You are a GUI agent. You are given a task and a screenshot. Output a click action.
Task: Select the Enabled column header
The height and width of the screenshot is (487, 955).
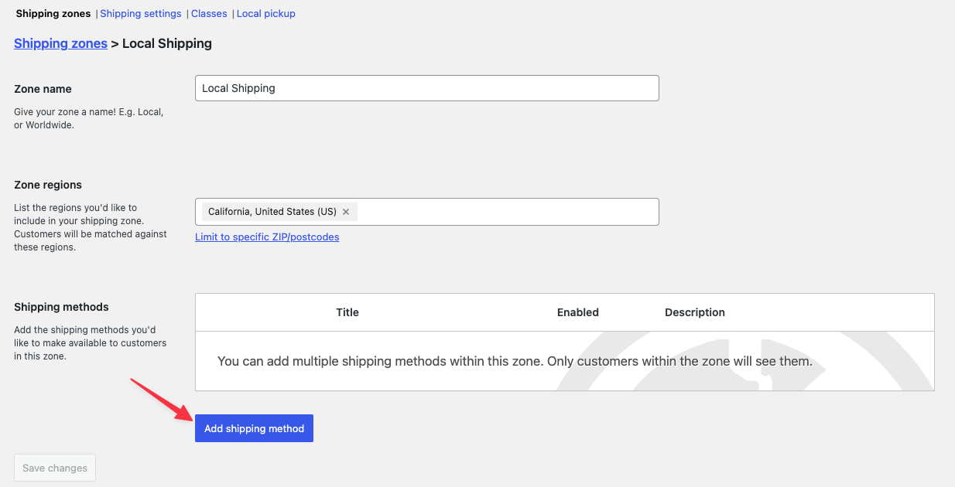click(578, 312)
